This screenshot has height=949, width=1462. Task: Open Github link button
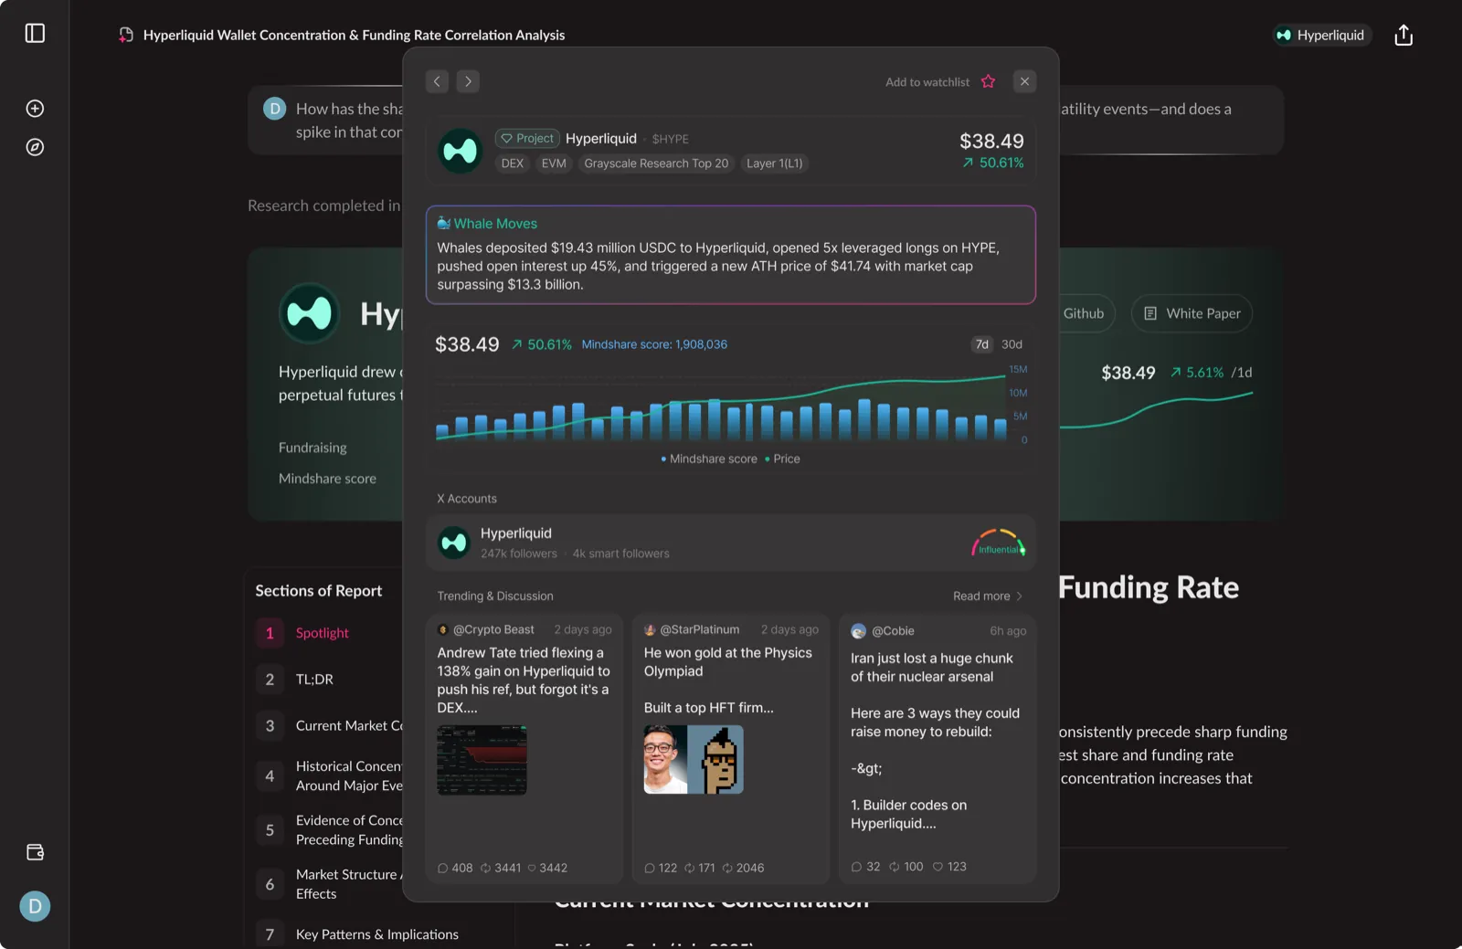tap(1084, 313)
